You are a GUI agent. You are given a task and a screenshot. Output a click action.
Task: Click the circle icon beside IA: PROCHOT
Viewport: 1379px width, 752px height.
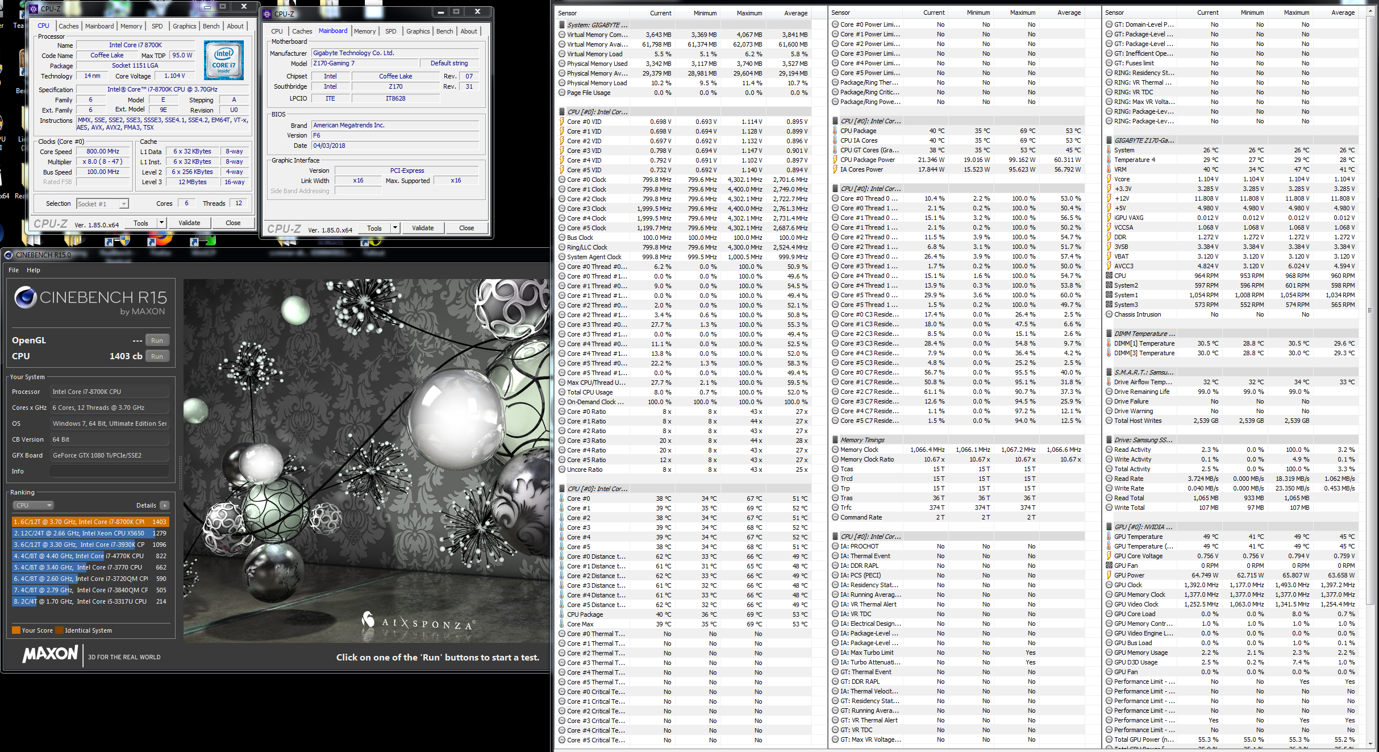pyautogui.click(x=835, y=546)
